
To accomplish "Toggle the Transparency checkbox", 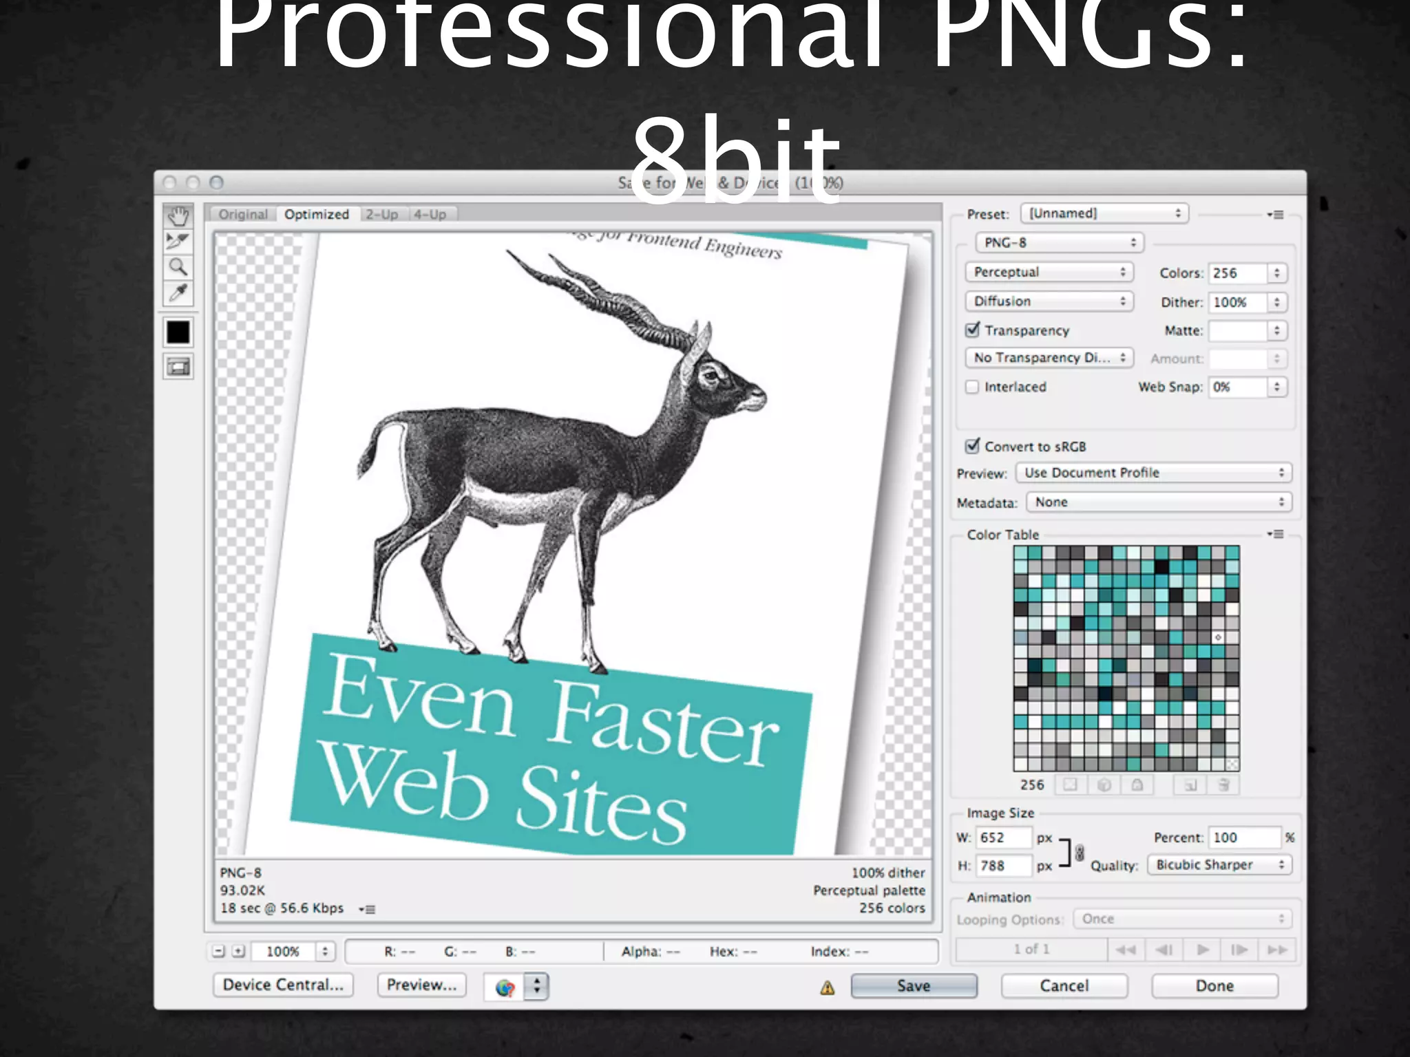I will pyautogui.click(x=972, y=330).
